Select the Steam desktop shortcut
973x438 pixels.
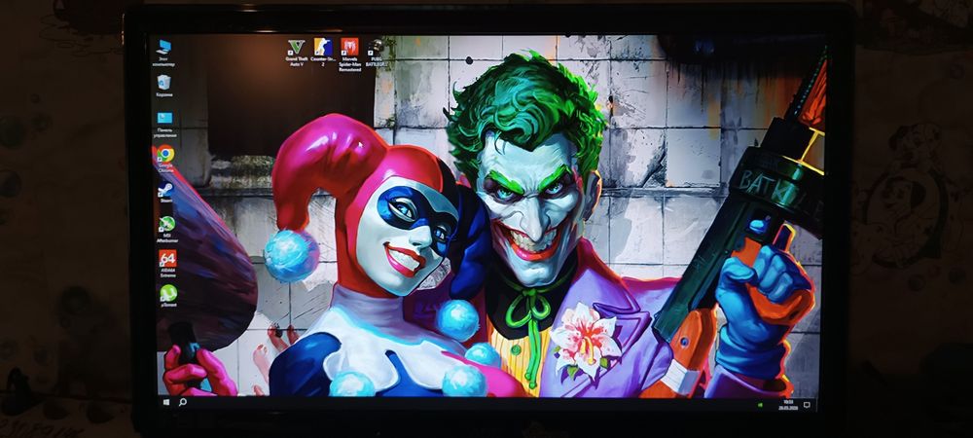[165, 193]
